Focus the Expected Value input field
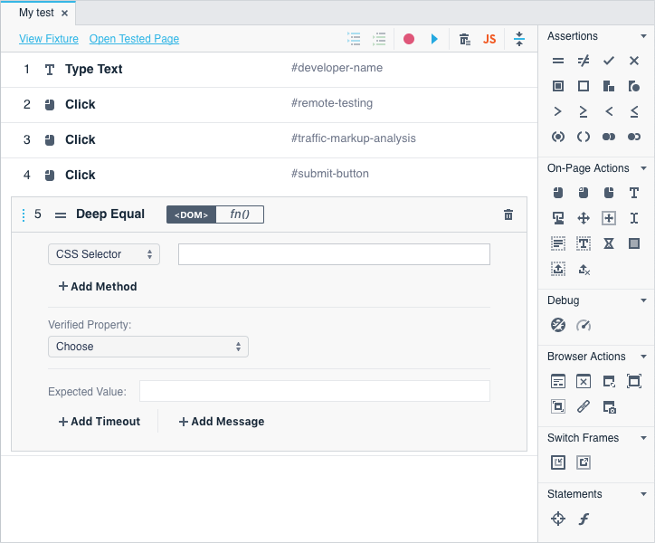 tap(315, 391)
